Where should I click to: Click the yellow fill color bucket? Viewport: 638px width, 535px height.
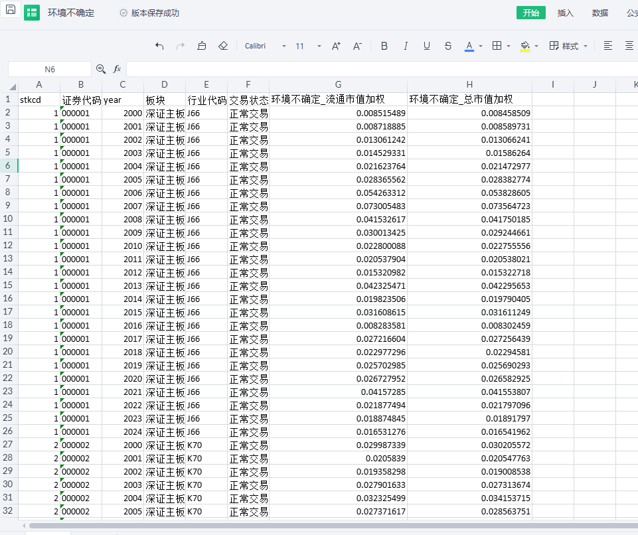coord(525,46)
